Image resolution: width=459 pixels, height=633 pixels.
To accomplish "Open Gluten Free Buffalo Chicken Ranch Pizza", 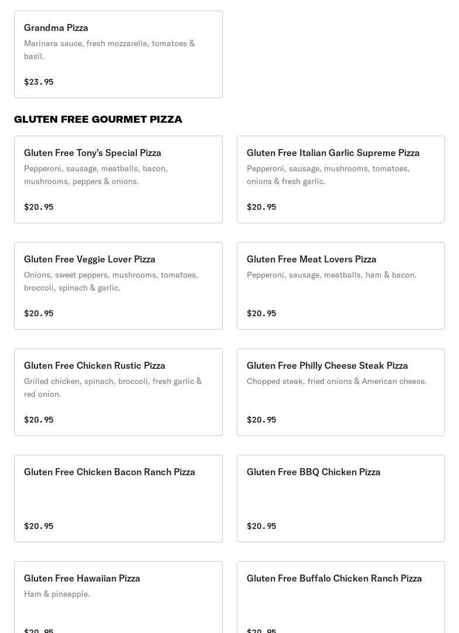I will 334,578.
